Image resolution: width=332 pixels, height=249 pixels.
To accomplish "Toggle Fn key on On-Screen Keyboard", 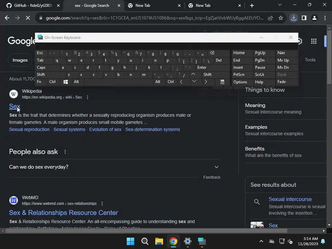I will [41, 82].
